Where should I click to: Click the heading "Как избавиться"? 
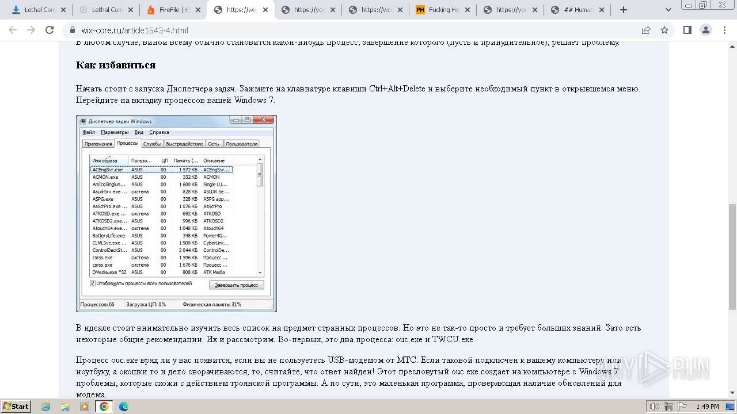coord(116,65)
